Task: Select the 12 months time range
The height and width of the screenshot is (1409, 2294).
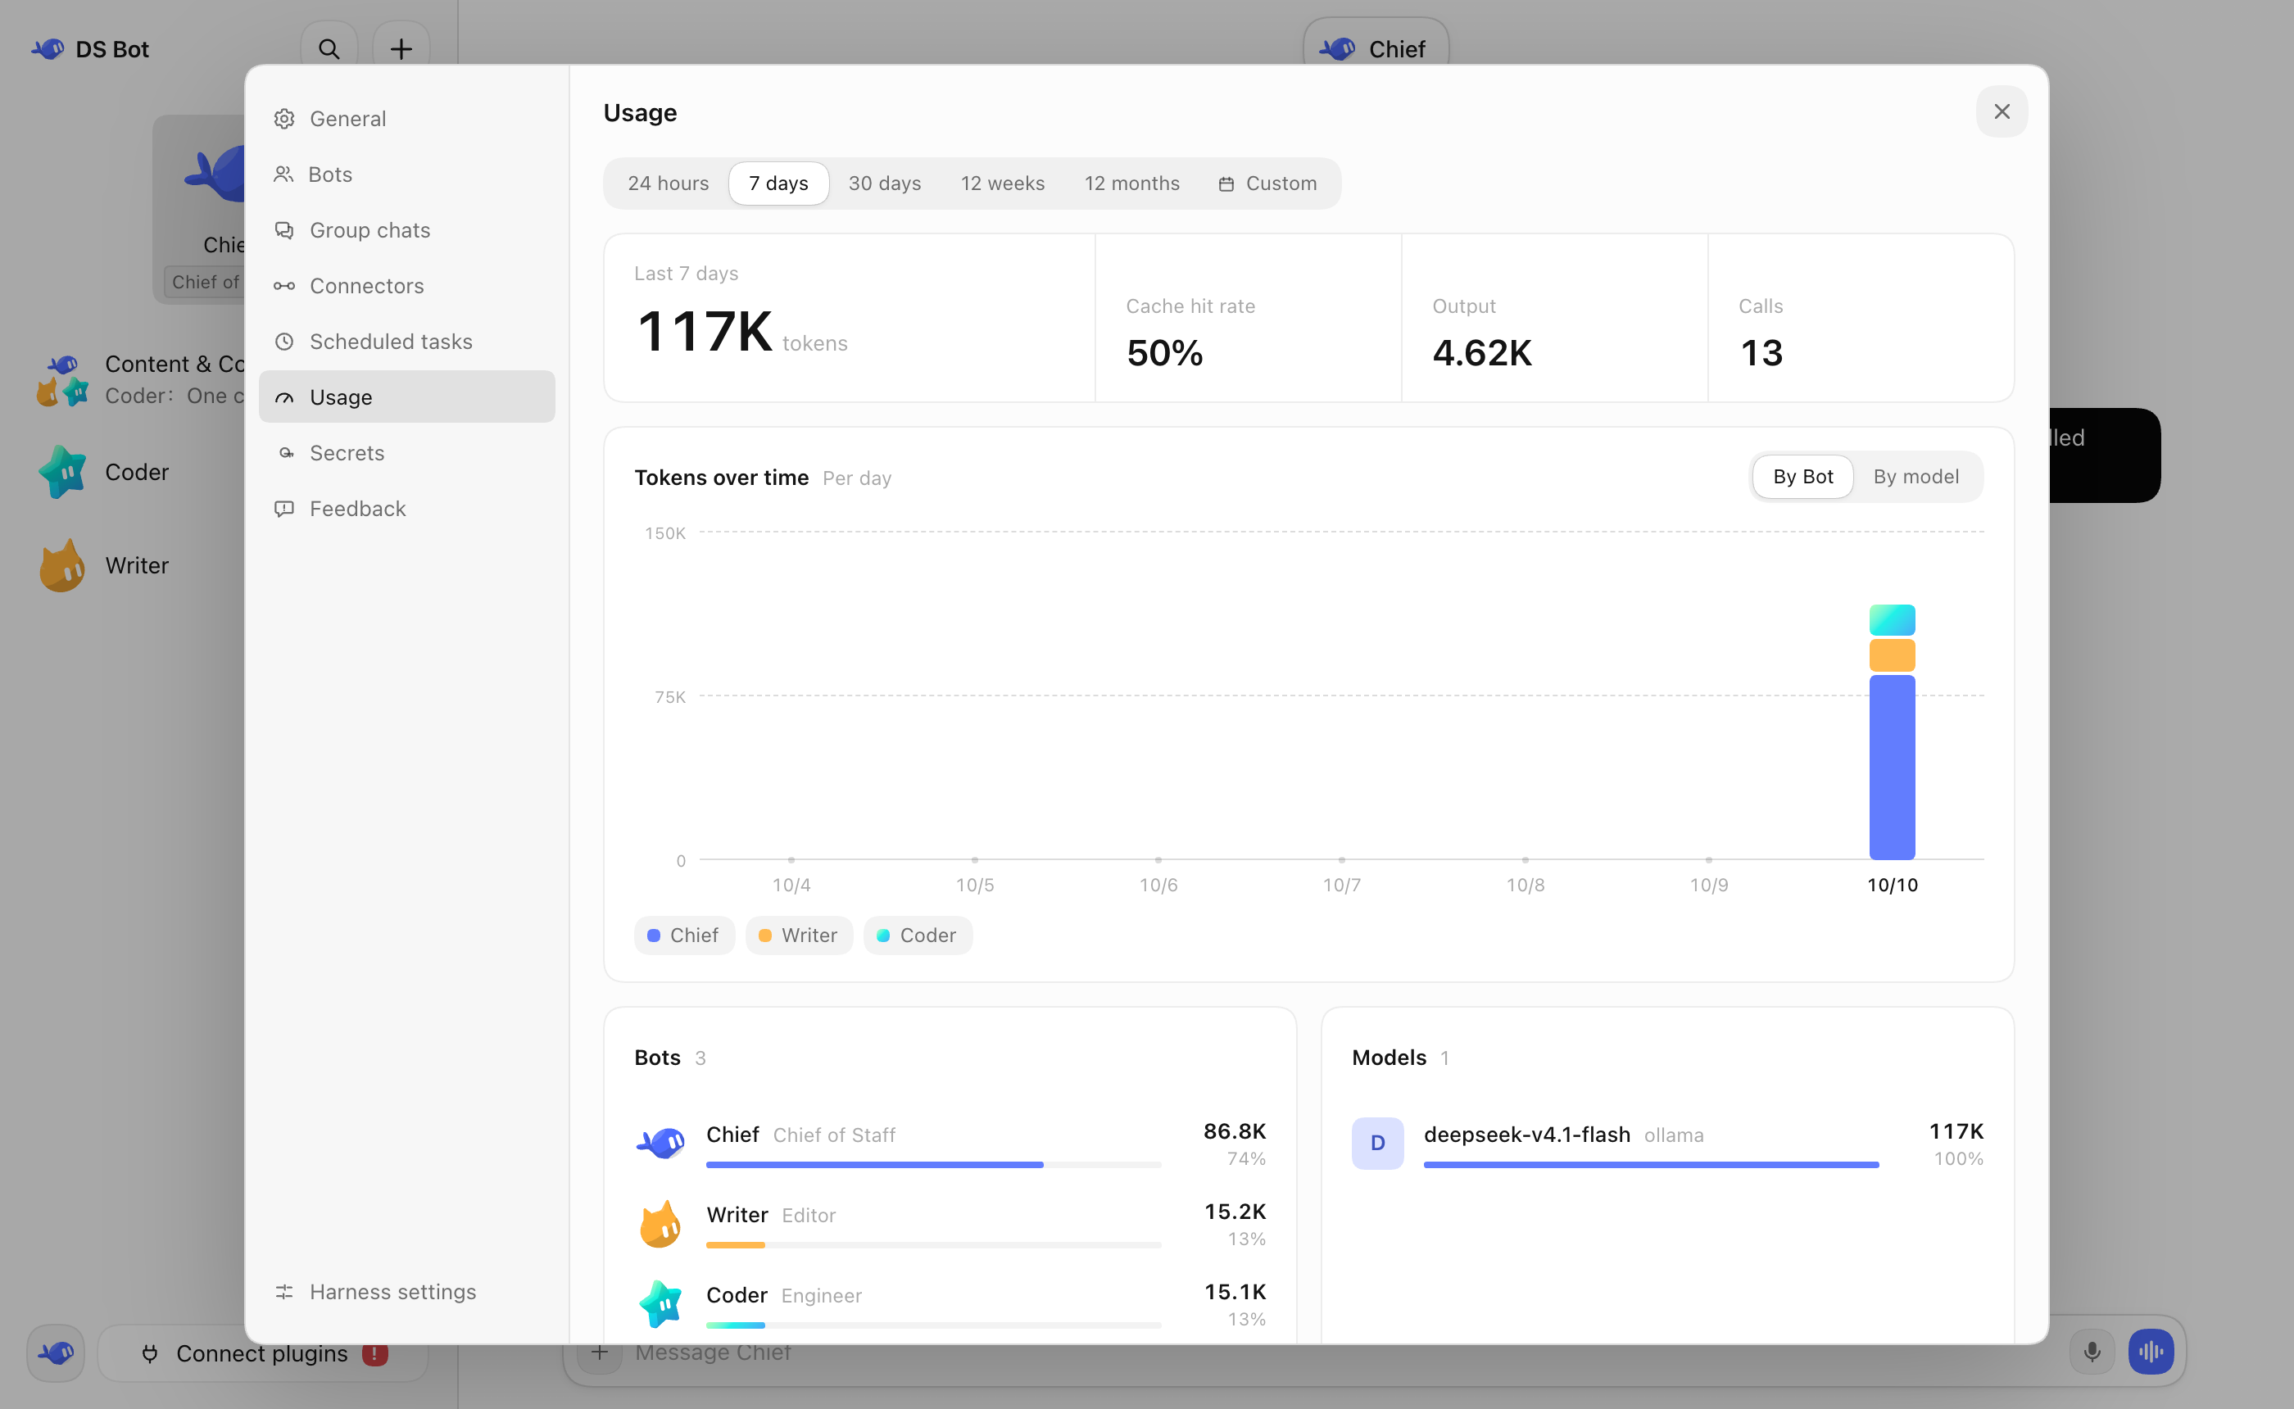Action: click(1131, 183)
